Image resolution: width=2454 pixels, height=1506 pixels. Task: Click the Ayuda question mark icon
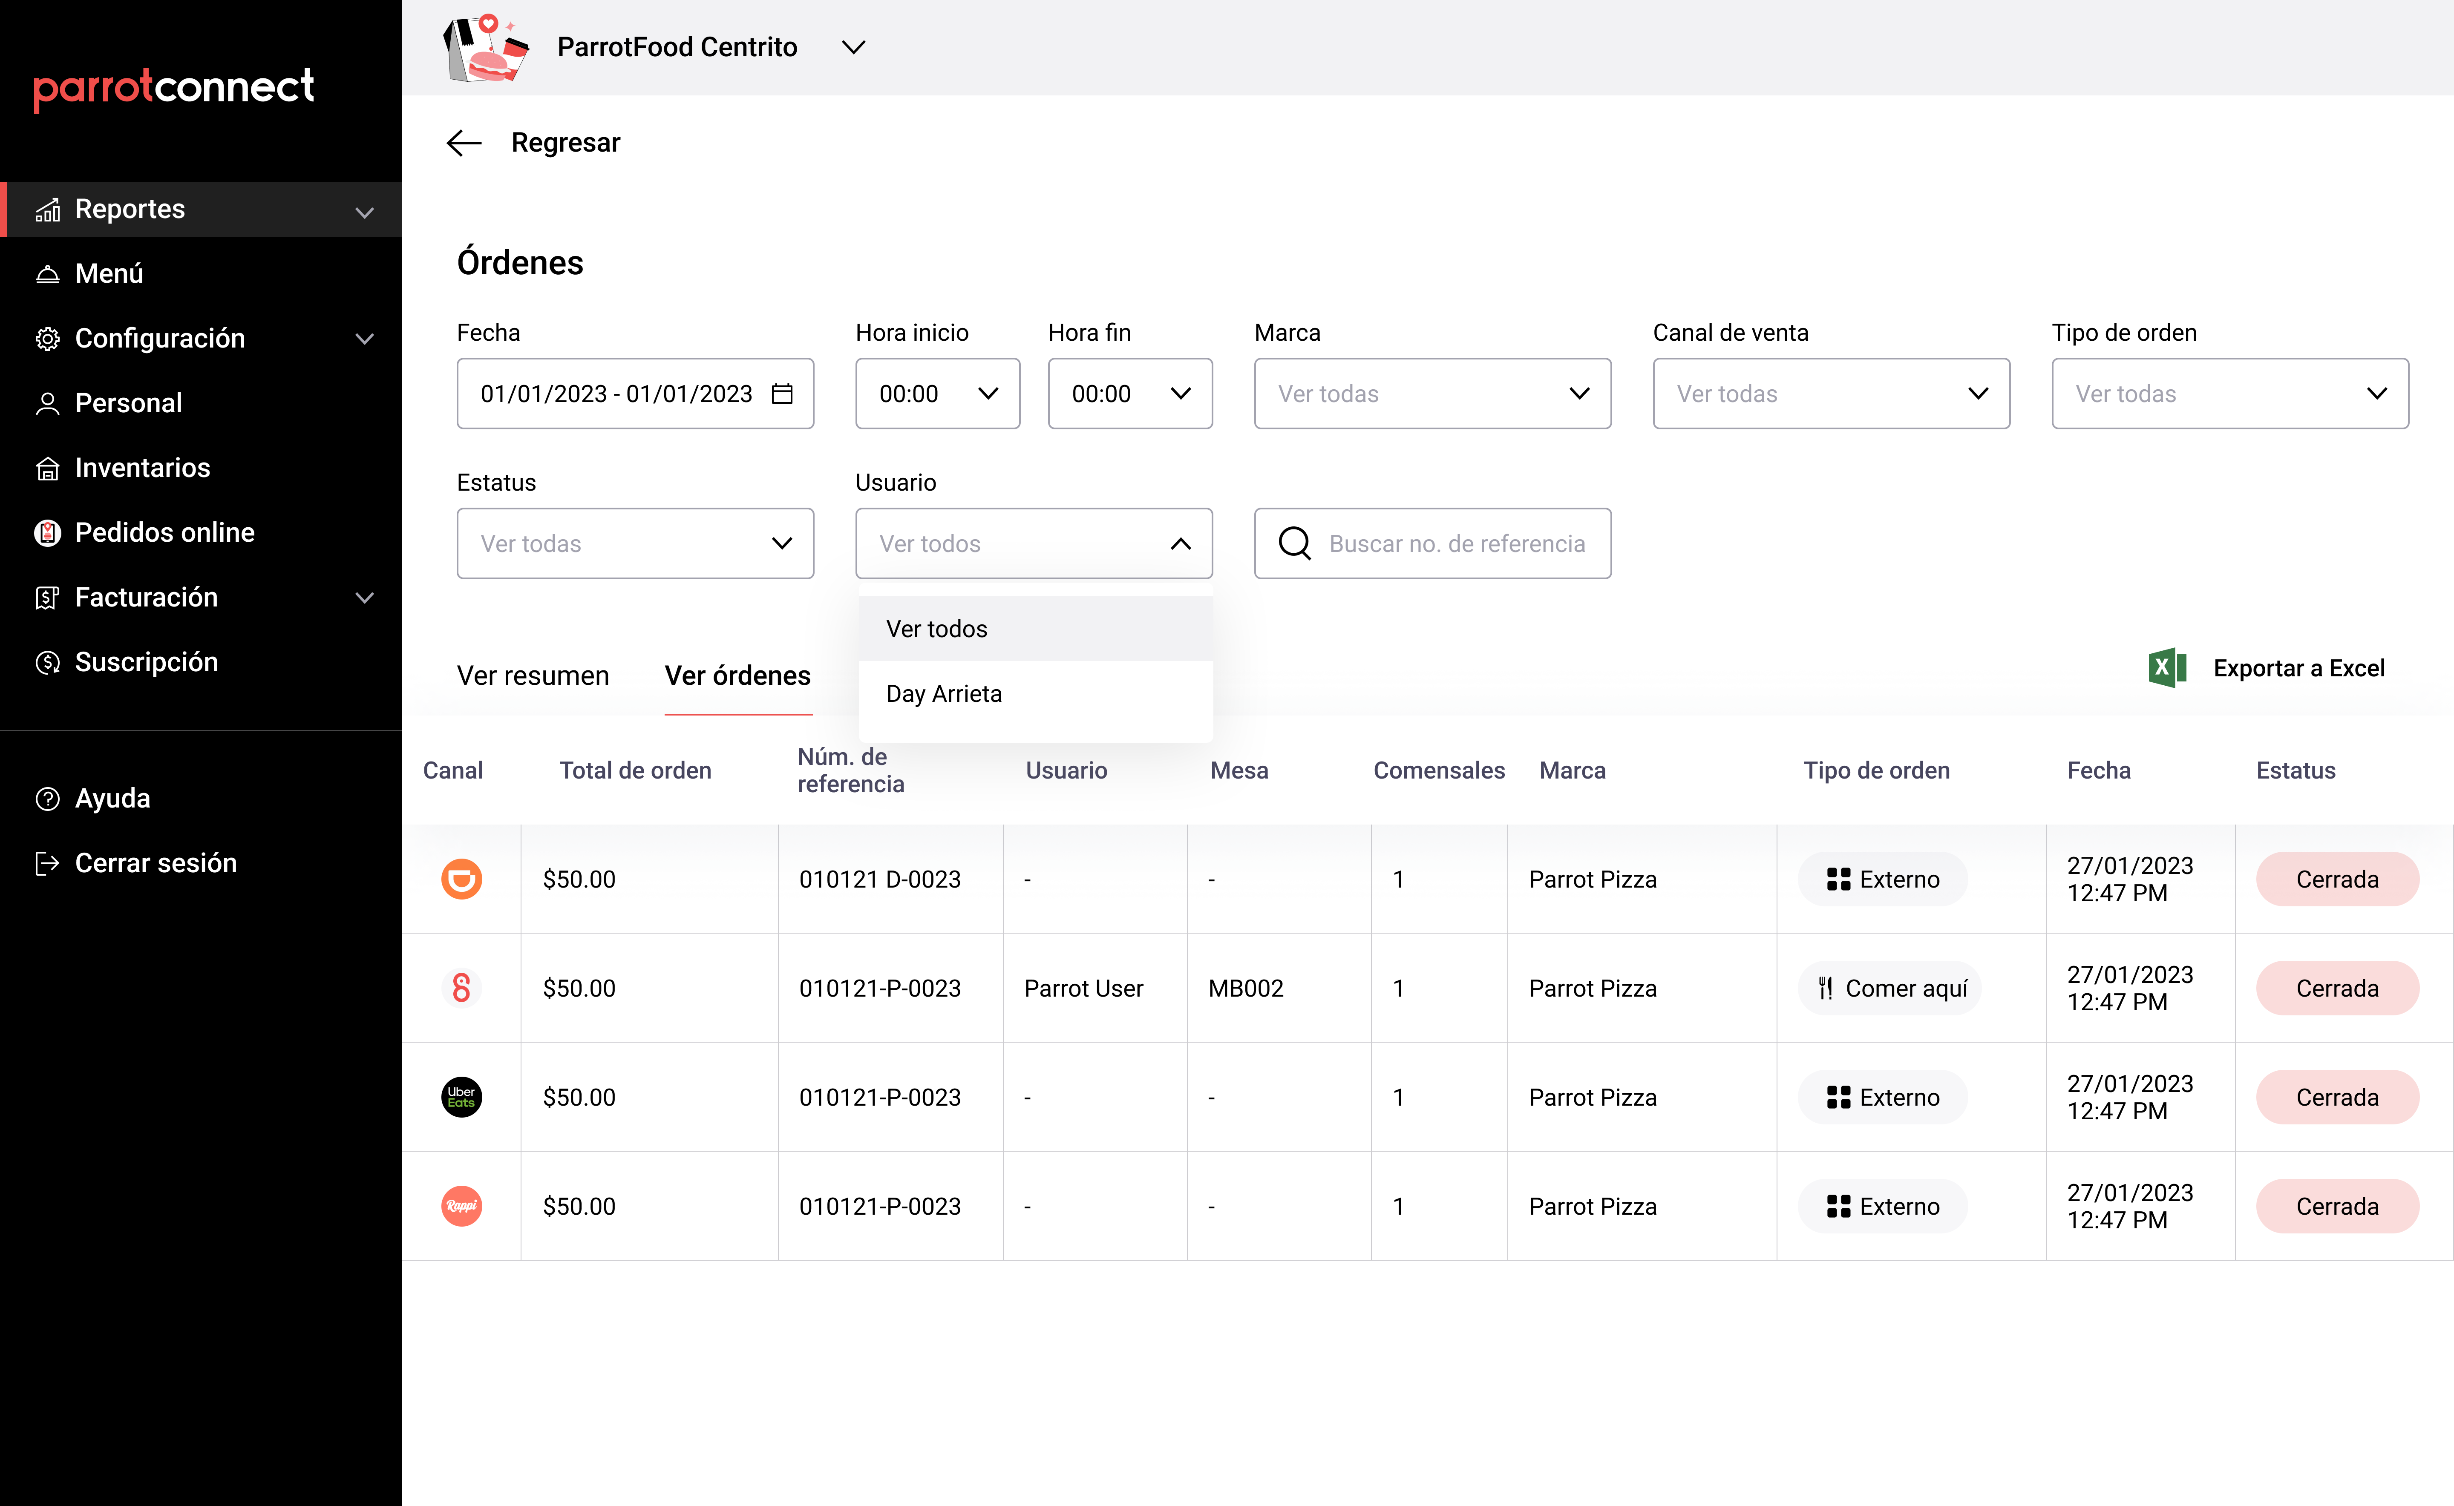click(48, 799)
